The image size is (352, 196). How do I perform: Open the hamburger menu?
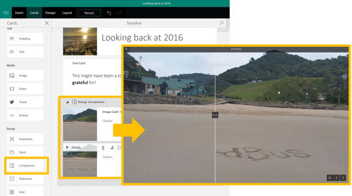coord(6,12)
